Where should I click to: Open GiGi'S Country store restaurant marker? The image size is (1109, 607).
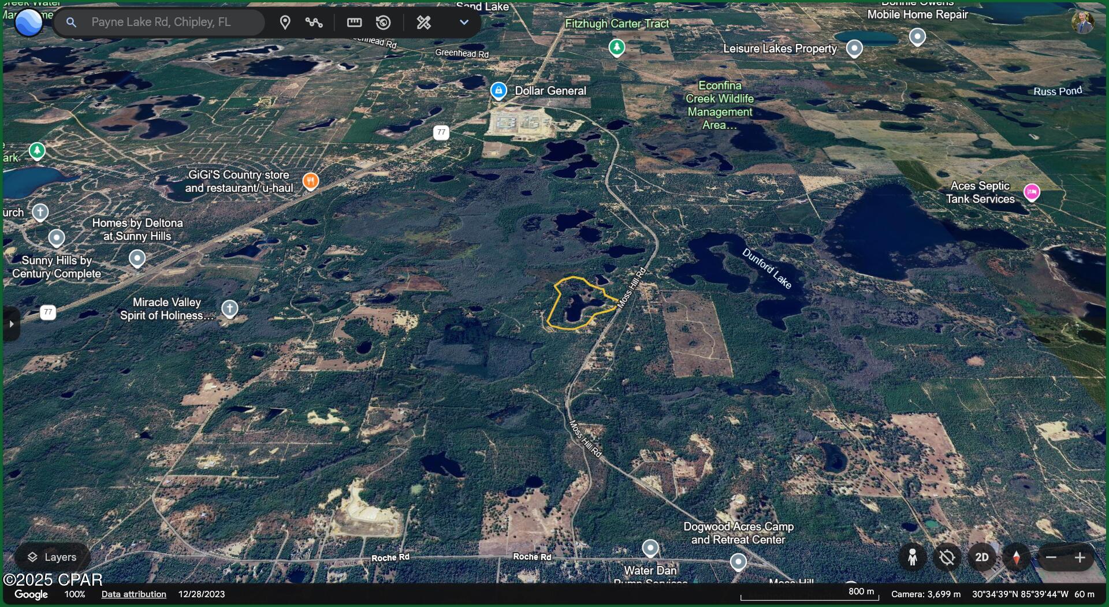tap(310, 181)
